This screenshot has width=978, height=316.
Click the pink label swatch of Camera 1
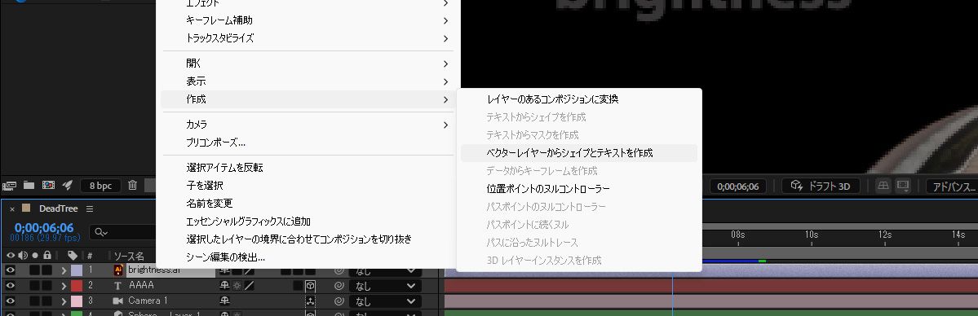[x=77, y=301]
